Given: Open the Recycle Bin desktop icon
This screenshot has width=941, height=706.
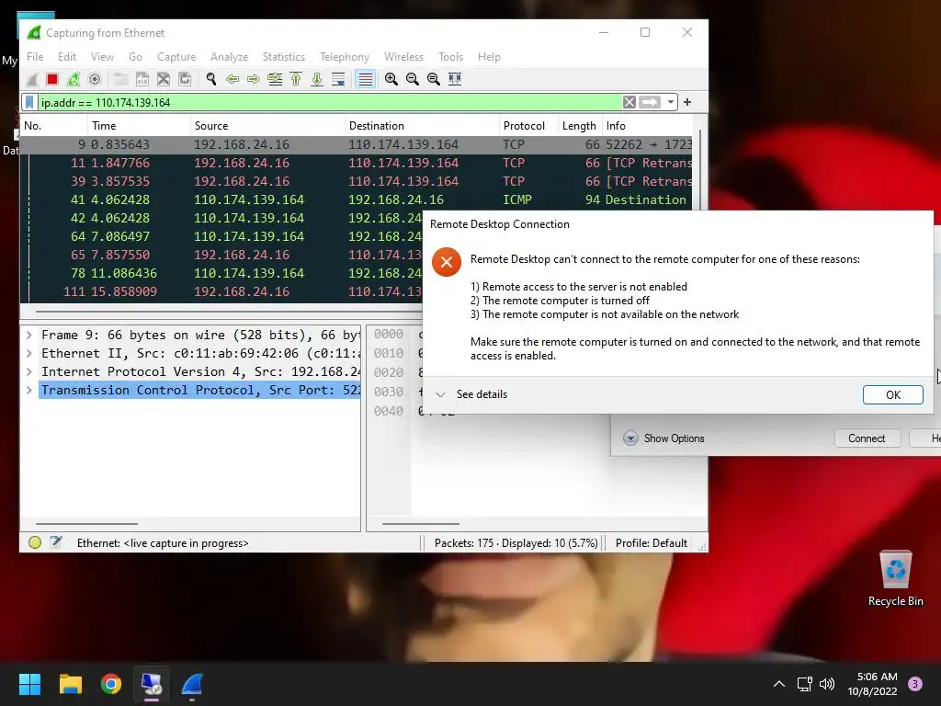Looking at the screenshot, I should (895, 579).
